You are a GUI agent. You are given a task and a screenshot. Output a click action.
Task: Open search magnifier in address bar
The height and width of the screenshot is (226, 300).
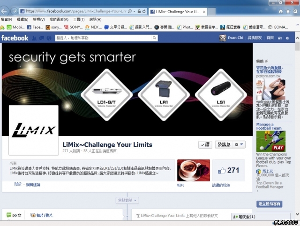point(130,11)
